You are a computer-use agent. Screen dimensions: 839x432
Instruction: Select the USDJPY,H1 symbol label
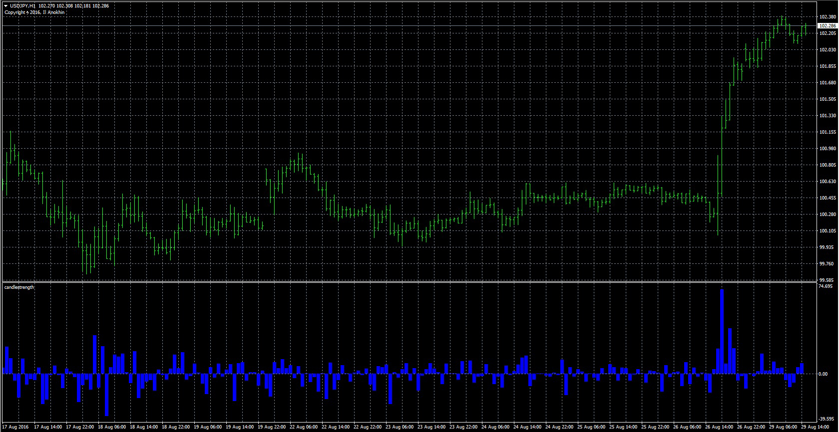22,6
